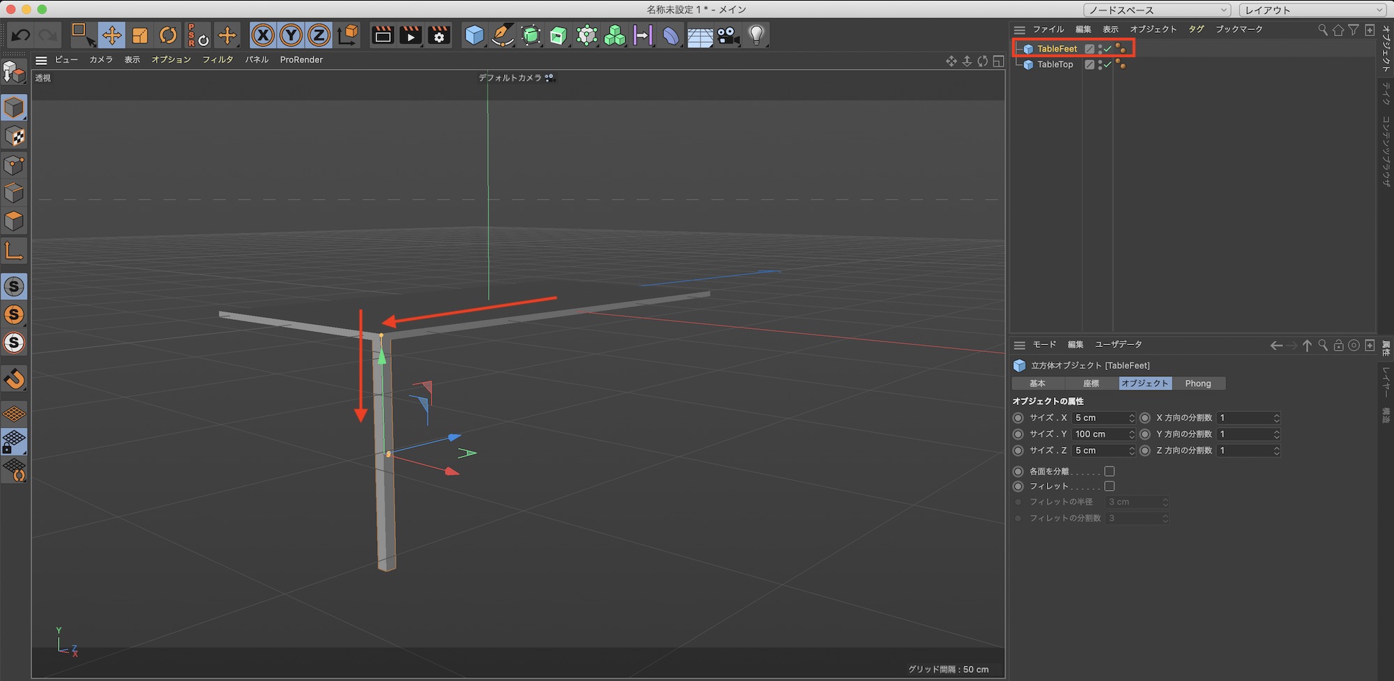The image size is (1394, 681).
Task: Open the フィルタ viewport menu
Action: (x=217, y=60)
